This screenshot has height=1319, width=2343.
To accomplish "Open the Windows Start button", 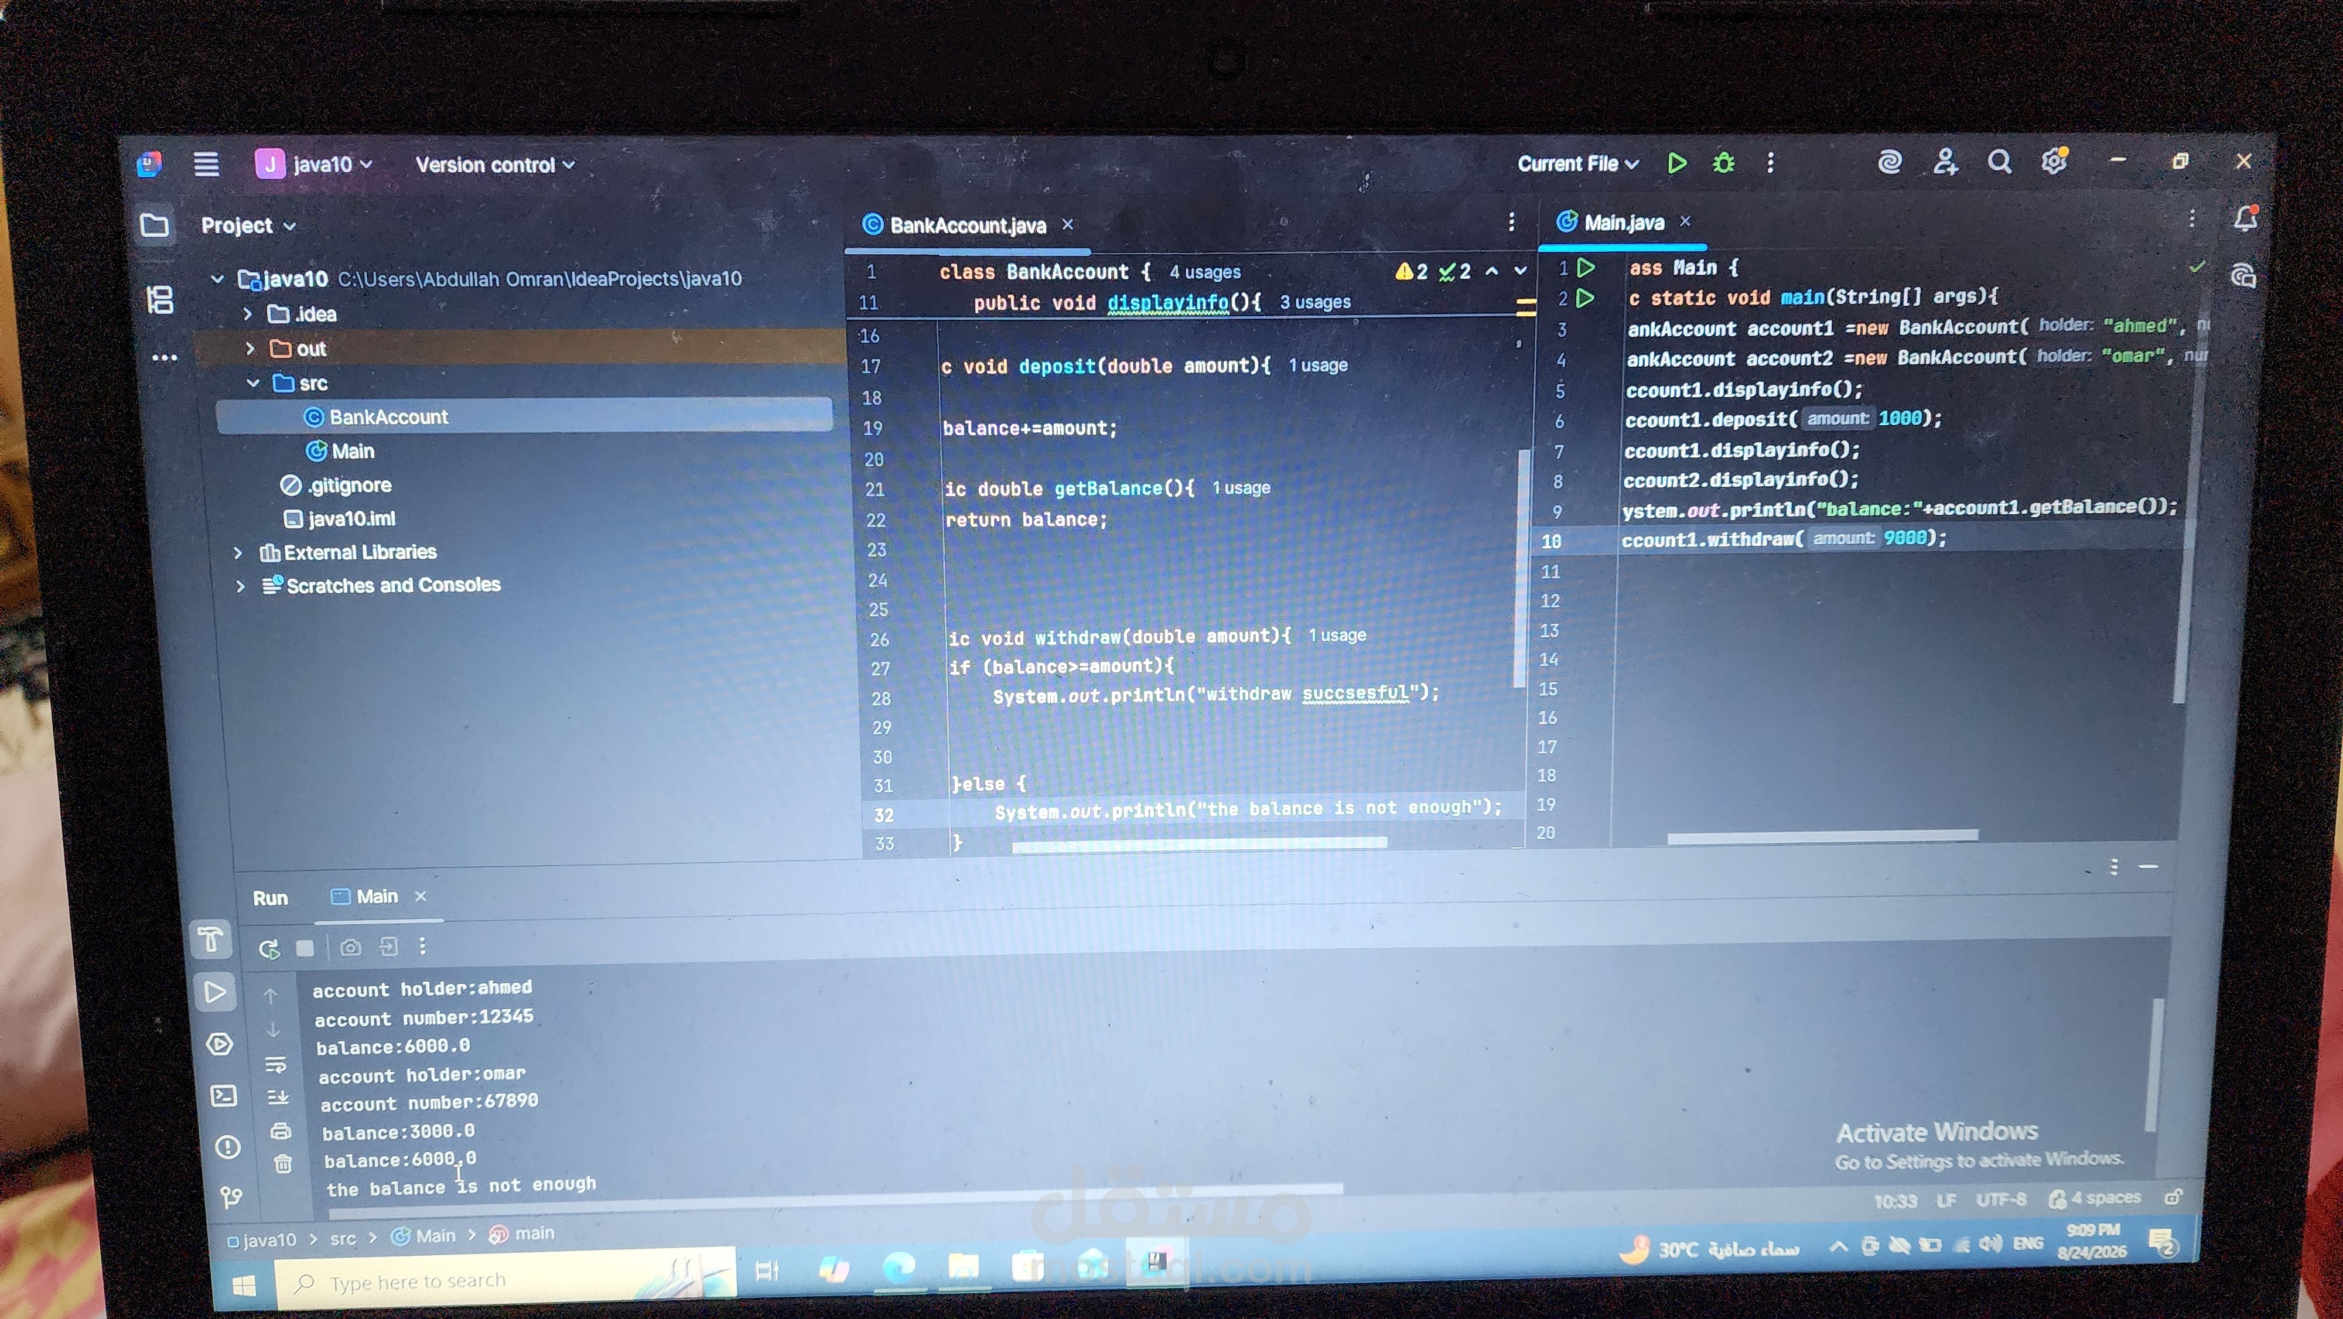I will click(244, 1286).
